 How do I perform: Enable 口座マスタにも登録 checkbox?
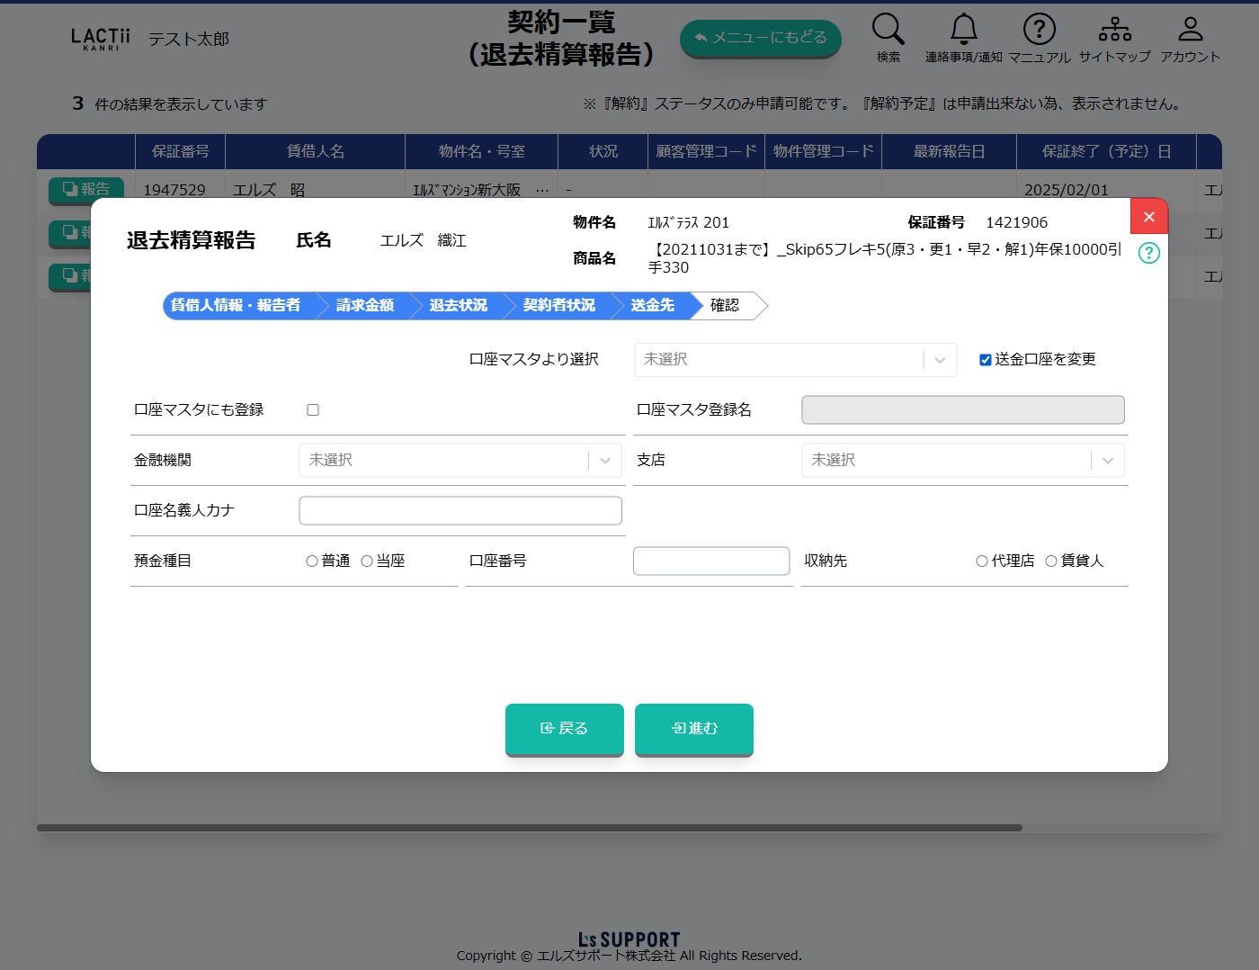point(313,410)
